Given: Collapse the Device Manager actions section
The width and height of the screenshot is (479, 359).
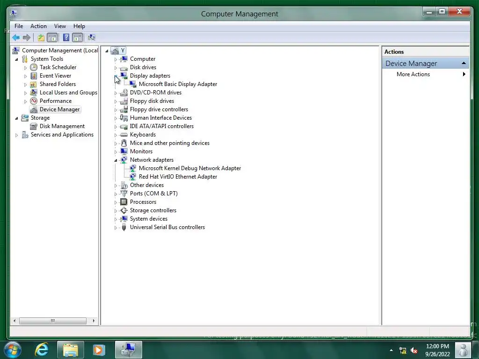Looking at the screenshot, I should click(464, 63).
